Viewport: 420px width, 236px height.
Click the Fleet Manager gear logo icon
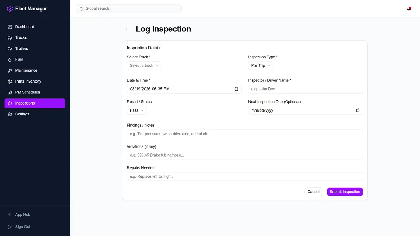click(x=10, y=9)
